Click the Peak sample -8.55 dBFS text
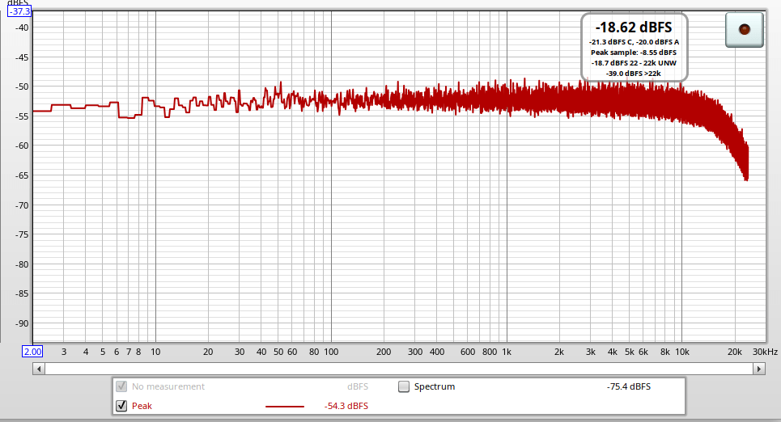Viewport: 781px width, 422px height. pos(634,53)
